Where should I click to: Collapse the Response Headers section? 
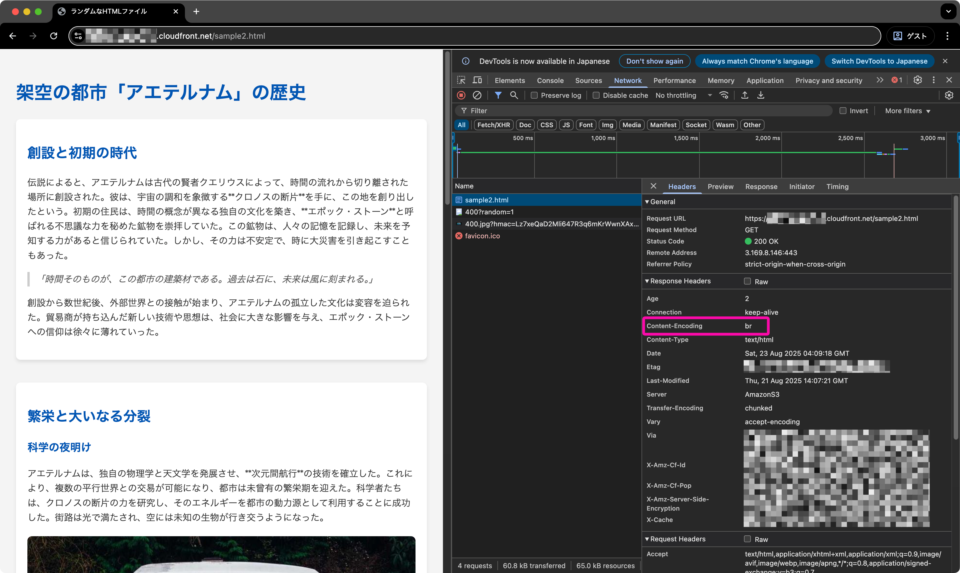point(678,281)
